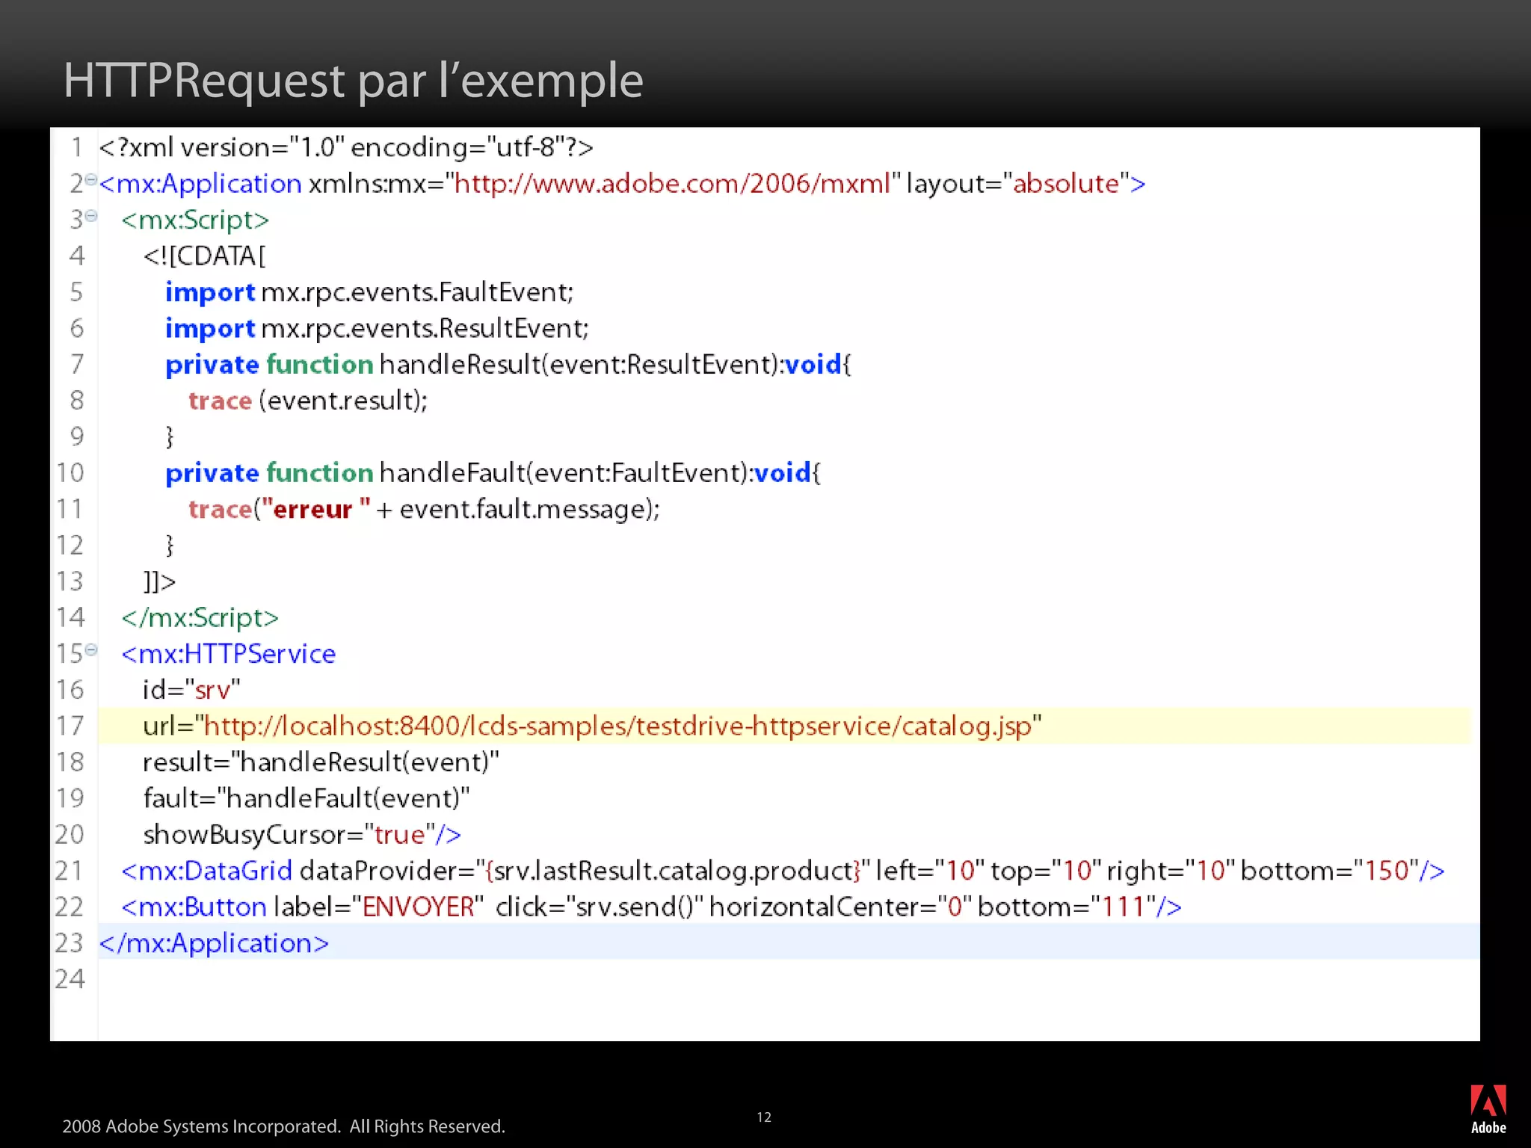The image size is (1531, 1148).
Task: Click the slide page number 12
Action: tap(763, 1117)
